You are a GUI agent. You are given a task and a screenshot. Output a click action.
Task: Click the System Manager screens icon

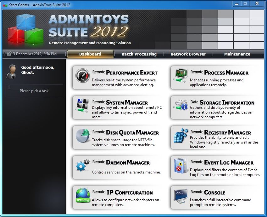(83, 106)
